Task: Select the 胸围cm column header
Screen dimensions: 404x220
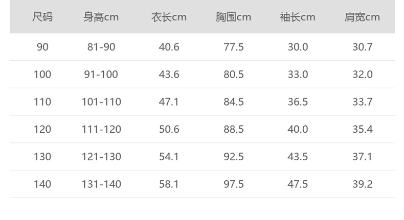Action: click(233, 17)
